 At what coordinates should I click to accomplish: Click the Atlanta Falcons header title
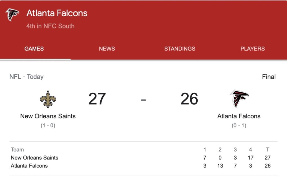(57, 13)
